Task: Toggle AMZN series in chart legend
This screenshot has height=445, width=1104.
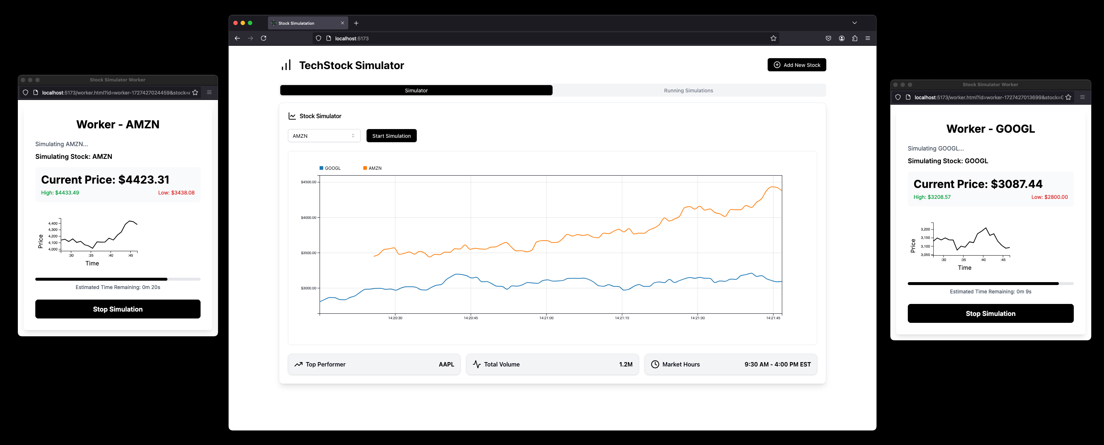Action: pyautogui.click(x=372, y=168)
